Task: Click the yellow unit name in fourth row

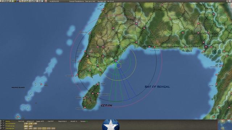Action: pyautogui.click(x=10, y=129)
